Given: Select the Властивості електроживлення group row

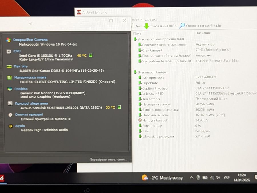Looking at the screenshot, I should click(x=159, y=39).
